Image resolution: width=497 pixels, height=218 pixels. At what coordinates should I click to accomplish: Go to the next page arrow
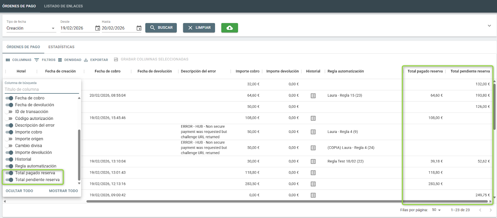pyautogui.click(x=490, y=210)
